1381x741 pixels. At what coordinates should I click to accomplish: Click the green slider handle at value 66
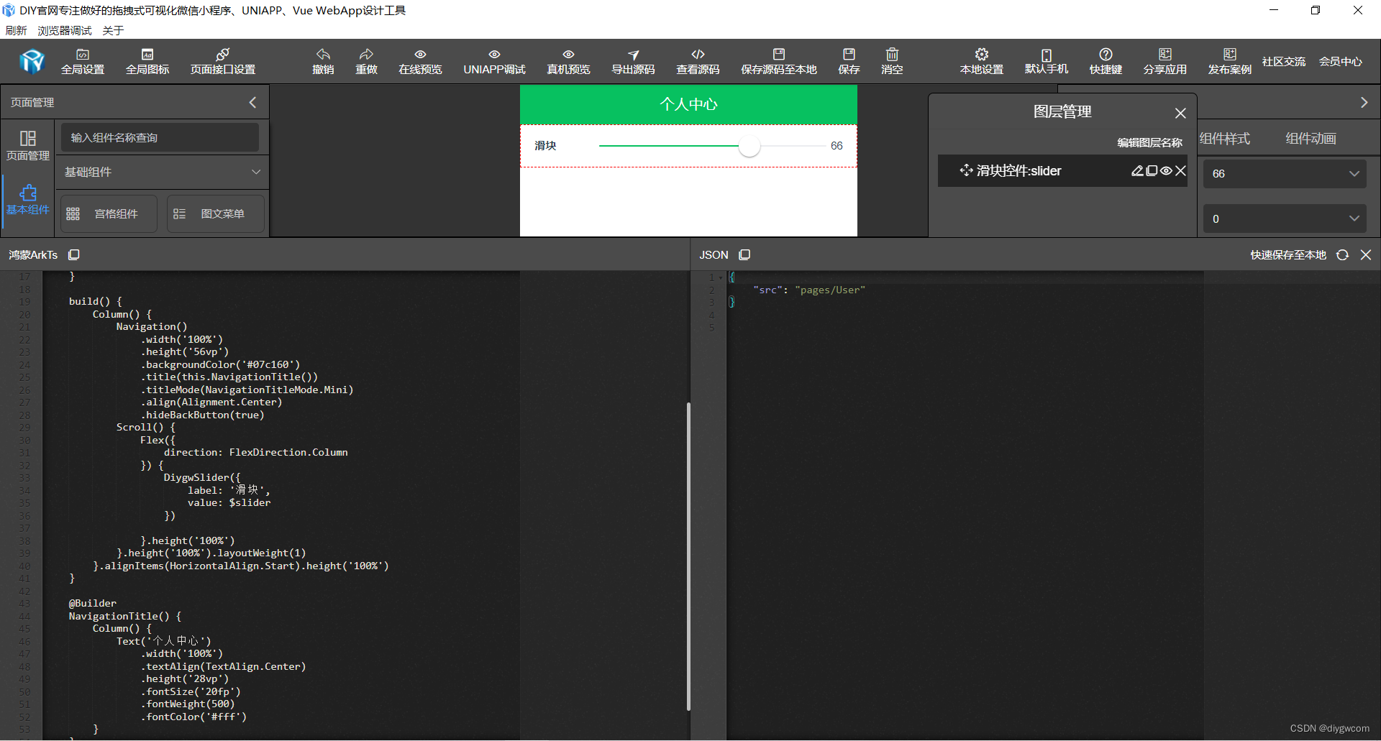click(x=749, y=146)
